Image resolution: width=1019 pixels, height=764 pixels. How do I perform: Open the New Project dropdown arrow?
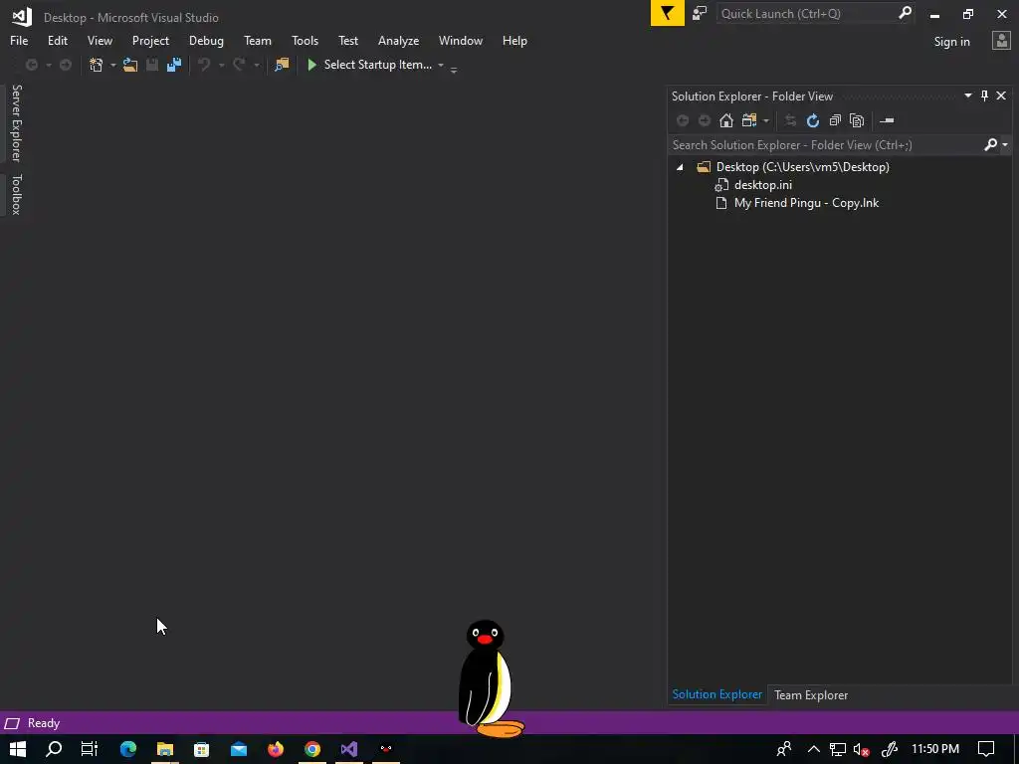pos(113,65)
